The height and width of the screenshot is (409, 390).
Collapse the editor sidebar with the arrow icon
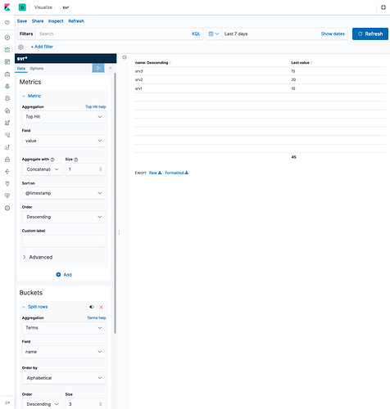125,57
